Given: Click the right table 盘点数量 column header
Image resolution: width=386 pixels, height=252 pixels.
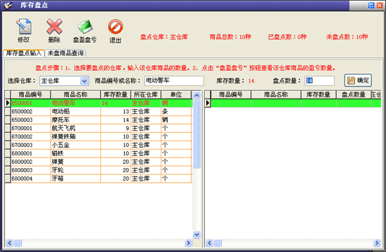Looking at the screenshot, I should point(354,94).
